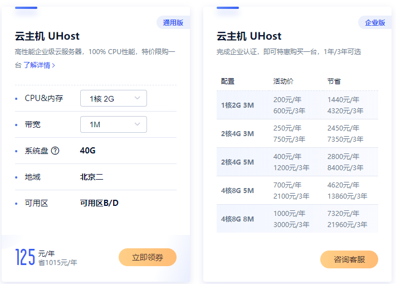The width and height of the screenshot is (396, 284).
Task: Open the CPU&内存 dropdown showing 1核 2G
Action: click(114, 98)
